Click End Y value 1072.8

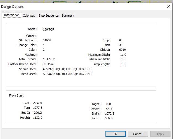(110, 113)
